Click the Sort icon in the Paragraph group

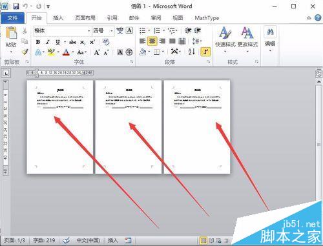pyautogui.click(x=191, y=52)
